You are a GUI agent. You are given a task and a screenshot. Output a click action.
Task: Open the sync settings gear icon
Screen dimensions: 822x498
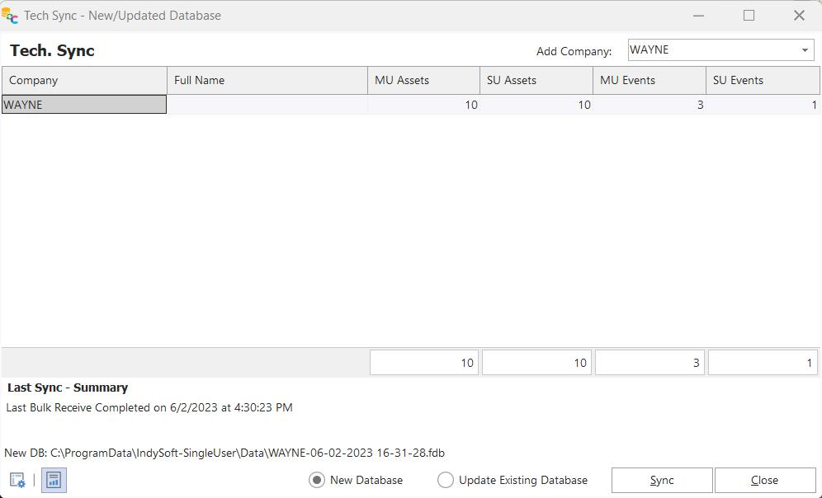point(17,480)
